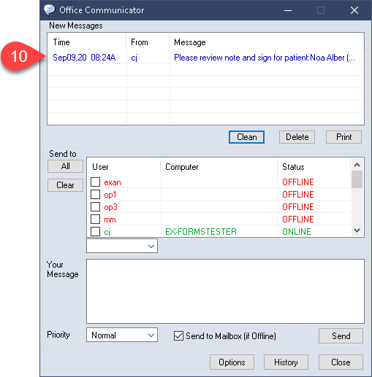
Task: Click the OFFLINE status for mm
Action: click(x=298, y=219)
